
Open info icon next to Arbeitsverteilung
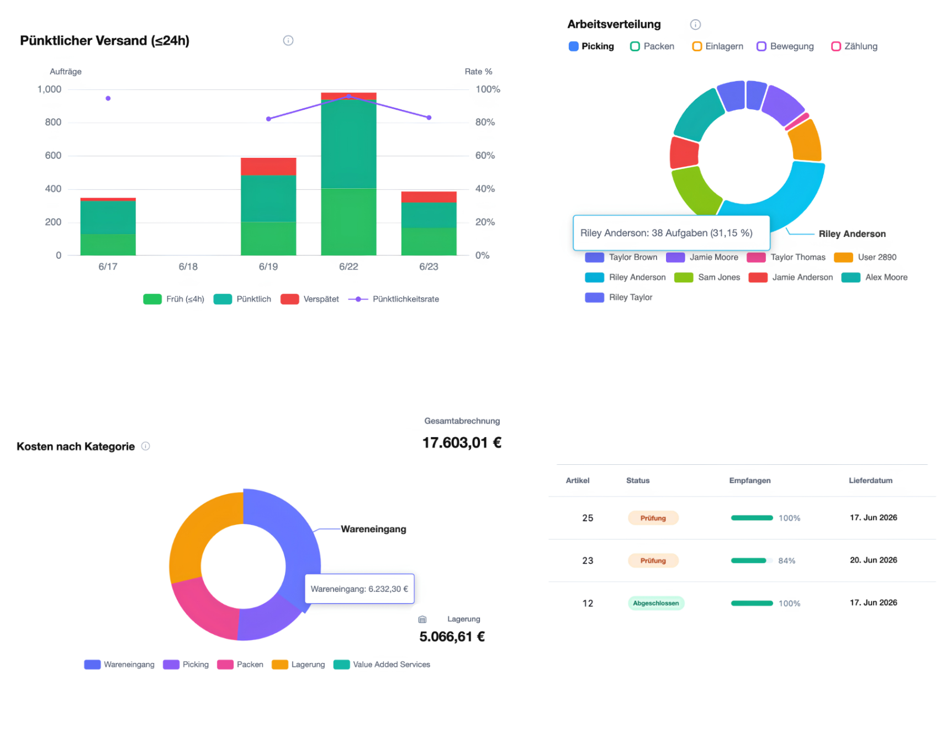tap(695, 24)
